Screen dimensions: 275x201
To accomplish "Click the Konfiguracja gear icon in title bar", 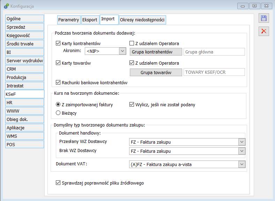I will (6, 6).
